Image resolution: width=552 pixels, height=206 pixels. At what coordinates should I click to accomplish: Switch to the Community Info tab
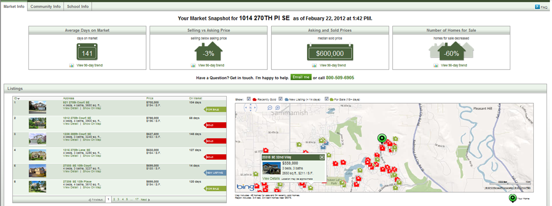(x=46, y=6)
